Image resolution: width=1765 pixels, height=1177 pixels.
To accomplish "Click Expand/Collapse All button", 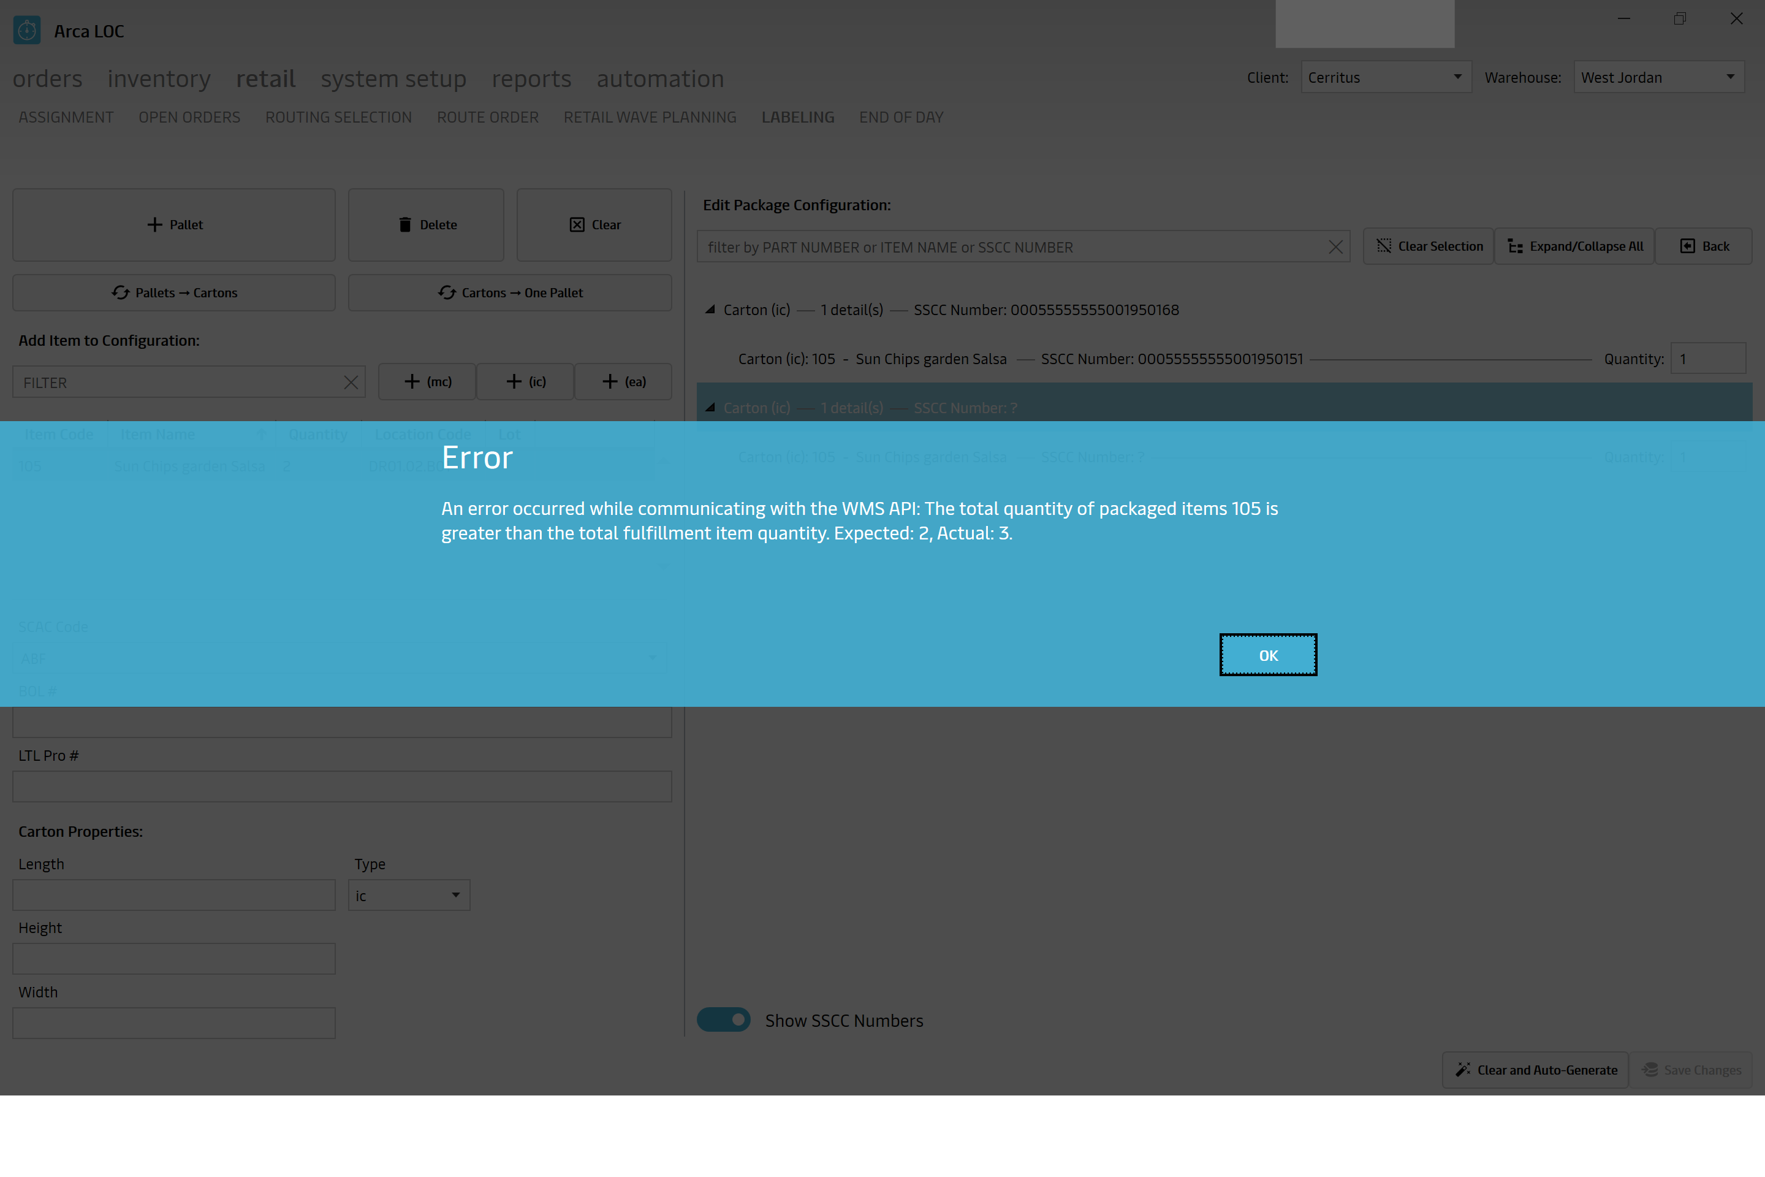I will [1575, 246].
